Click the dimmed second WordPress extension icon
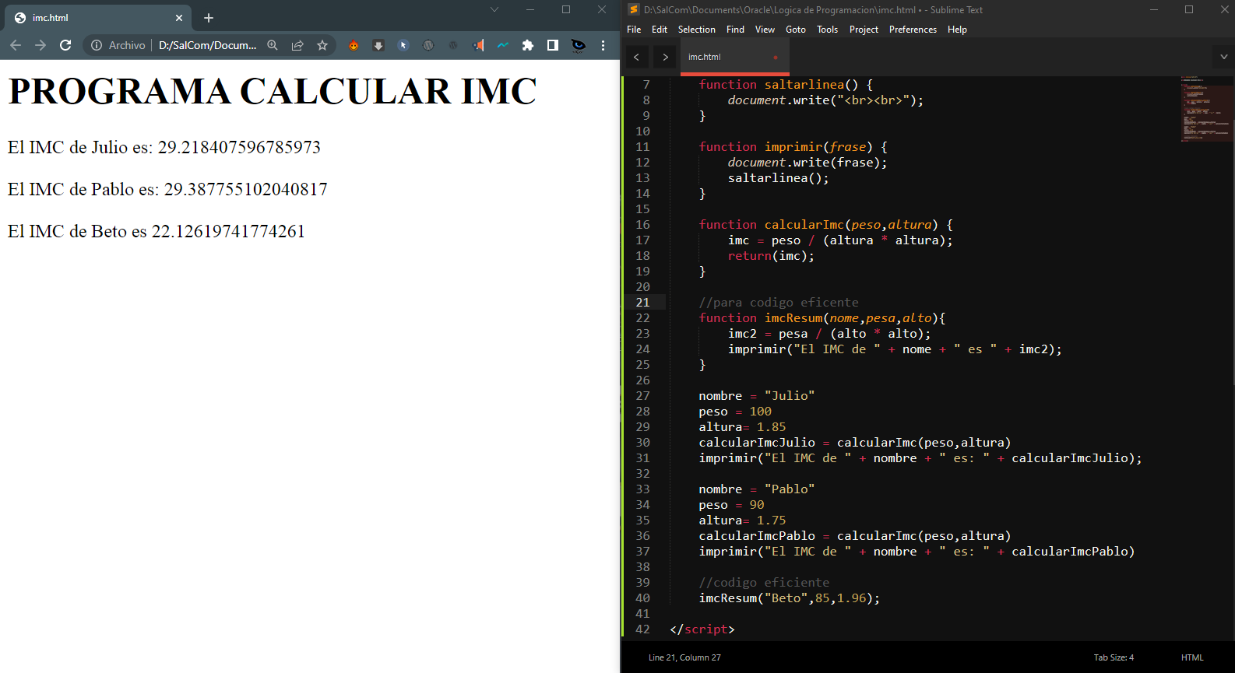 pyautogui.click(x=453, y=45)
